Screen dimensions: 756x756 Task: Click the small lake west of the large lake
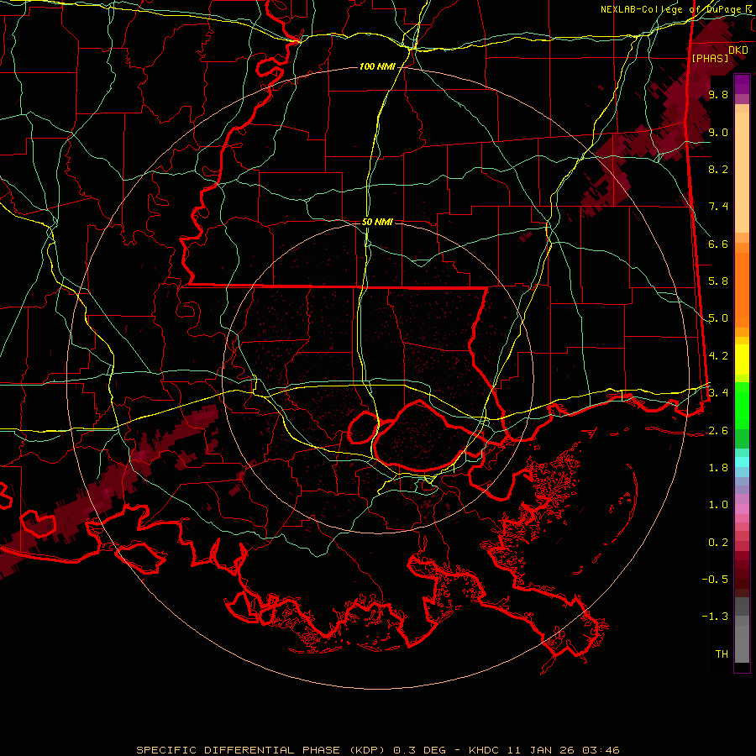pyautogui.click(x=363, y=428)
